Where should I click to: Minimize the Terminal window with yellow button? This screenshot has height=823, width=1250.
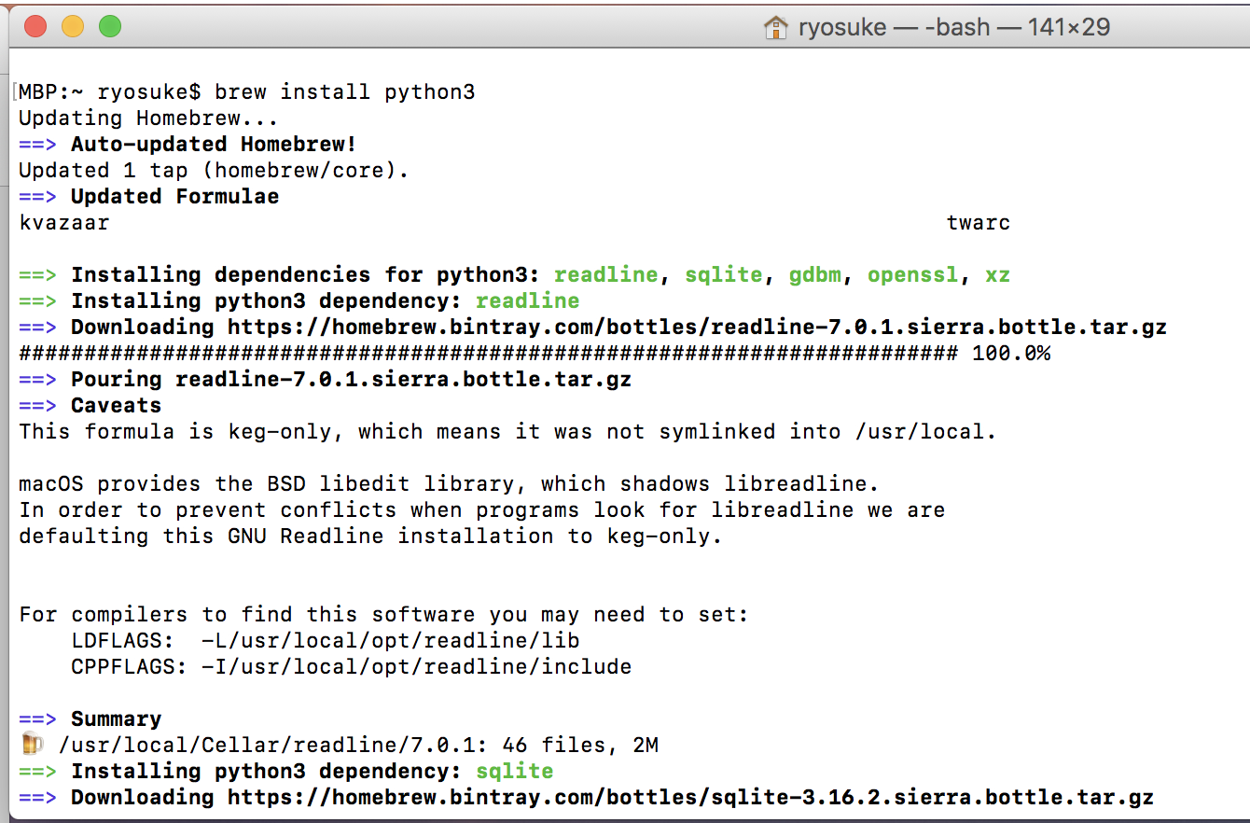point(73,26)
